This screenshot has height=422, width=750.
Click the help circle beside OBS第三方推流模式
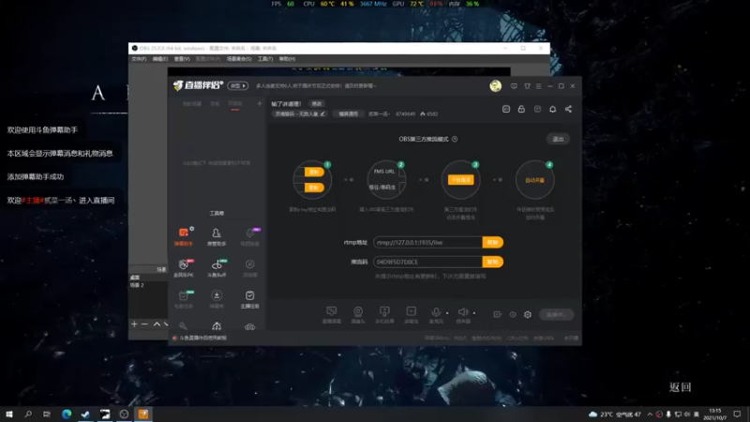coord(455,139)
